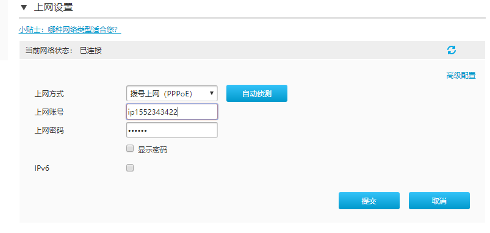
Task: Tick the IPv6 checkbox
Action: pyautogui.click(x=130, y=168)
